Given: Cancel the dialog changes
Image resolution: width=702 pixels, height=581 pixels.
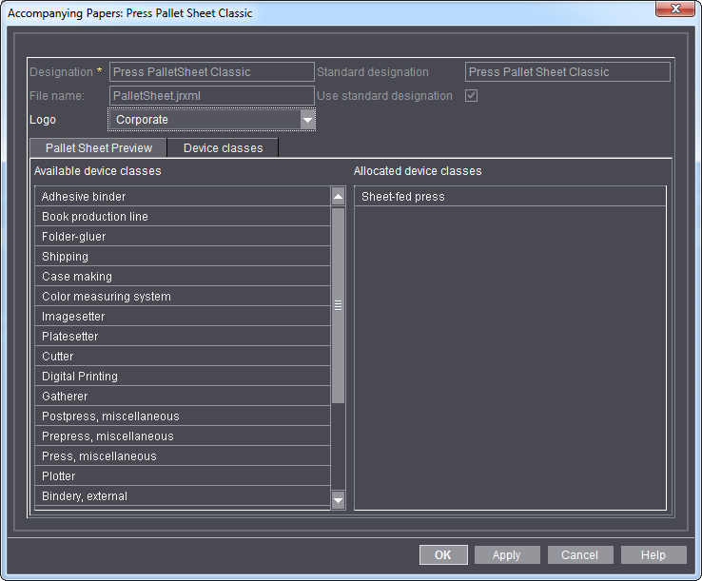Looking at the screenshot, I should pyautogui.click(x=579, y=555).
